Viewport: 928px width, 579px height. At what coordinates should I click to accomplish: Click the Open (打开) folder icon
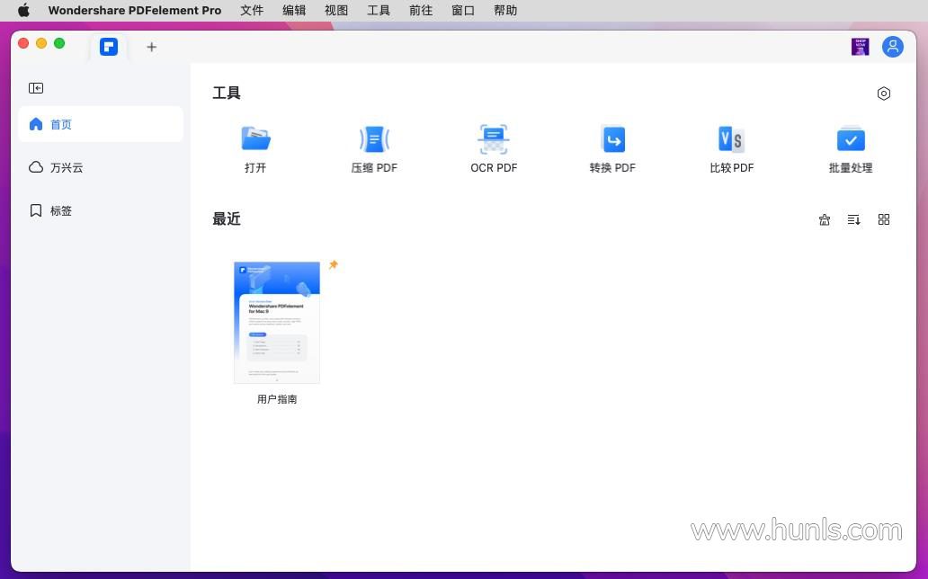(x=255, y=139)
